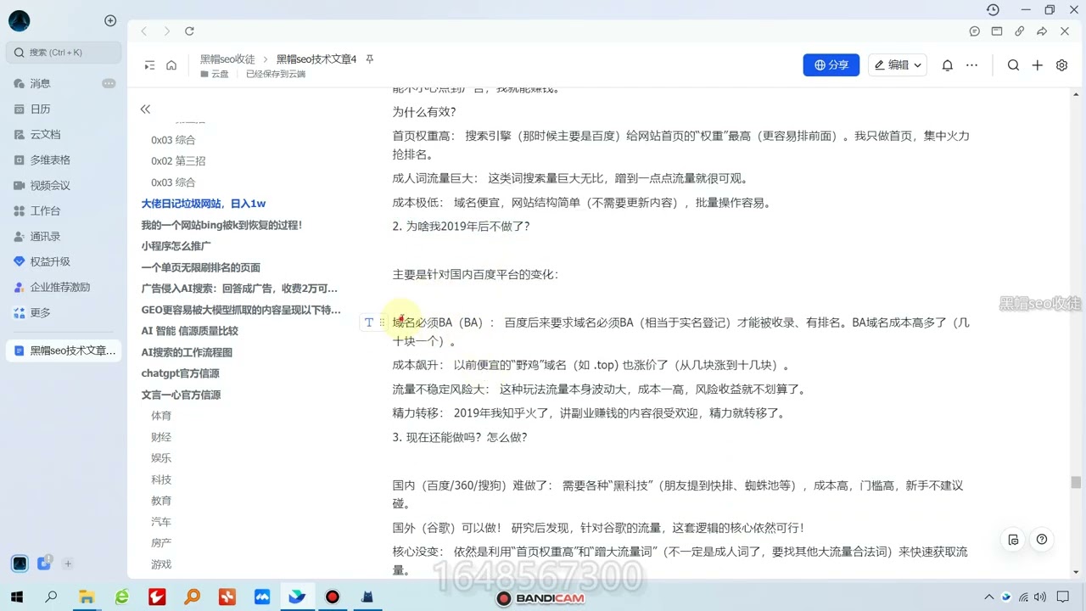Click the history clock icon in the title bar
The height and width of the screenshot is (611, 1086).
(x=993, y=10)
